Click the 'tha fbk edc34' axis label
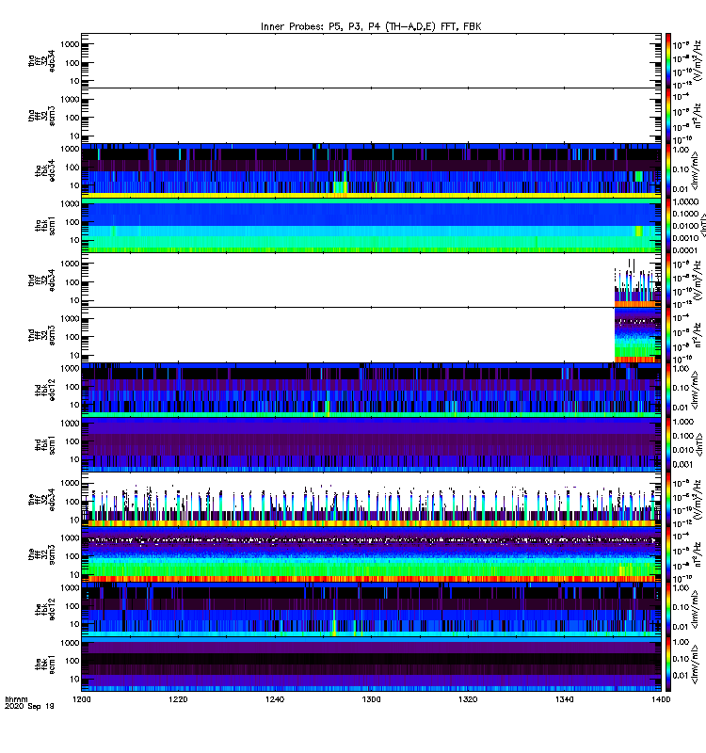The height and width of the screenshot is (753, 706). [x=45, y=171]
